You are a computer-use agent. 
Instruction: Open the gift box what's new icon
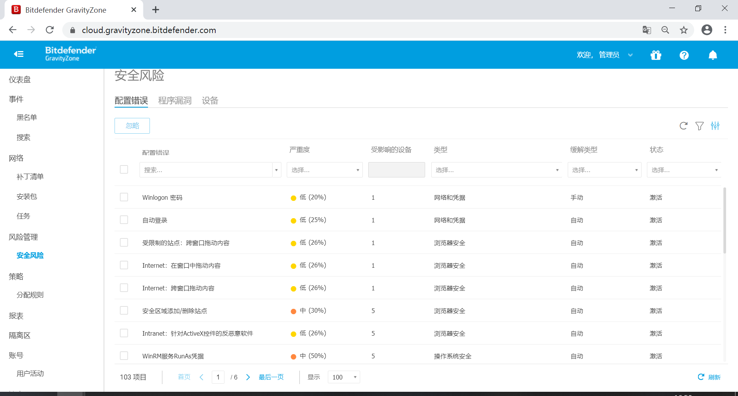pos(656,55)
